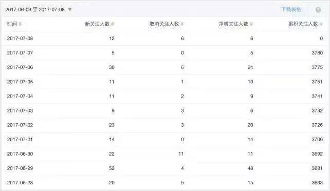
Task: Sort by 新关注人数 column arrows
Action: (x=113, y=24)
